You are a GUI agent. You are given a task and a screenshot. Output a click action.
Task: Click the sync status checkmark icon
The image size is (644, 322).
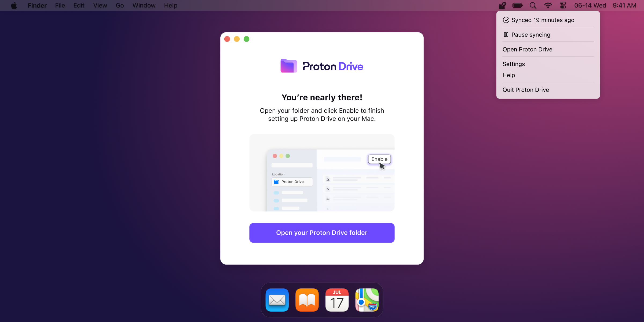point(506,20)
